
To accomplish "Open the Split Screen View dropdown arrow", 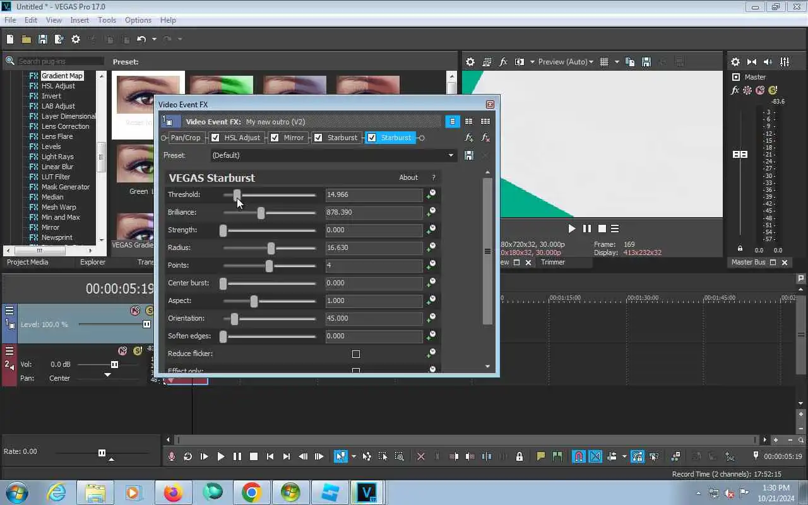I will [532, 62].
